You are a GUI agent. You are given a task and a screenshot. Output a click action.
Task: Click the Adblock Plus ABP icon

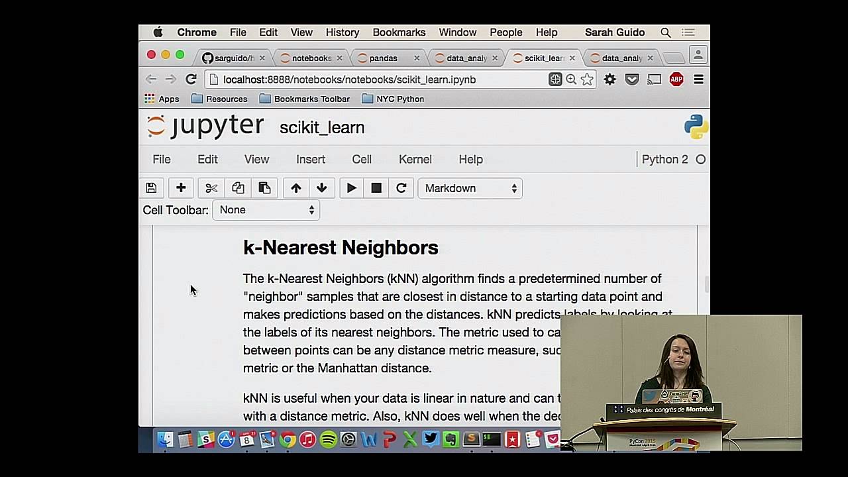(x=676, y=79)
